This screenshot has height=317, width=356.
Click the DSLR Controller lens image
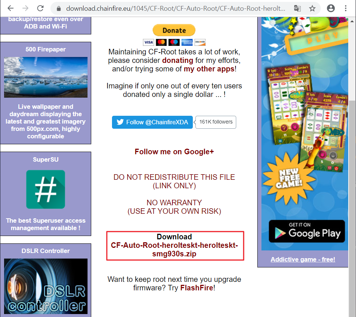(46, 286)
